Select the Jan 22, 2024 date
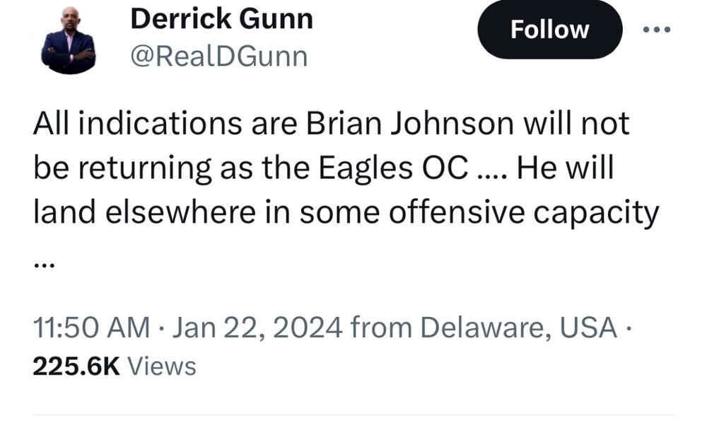 (257, 328)
